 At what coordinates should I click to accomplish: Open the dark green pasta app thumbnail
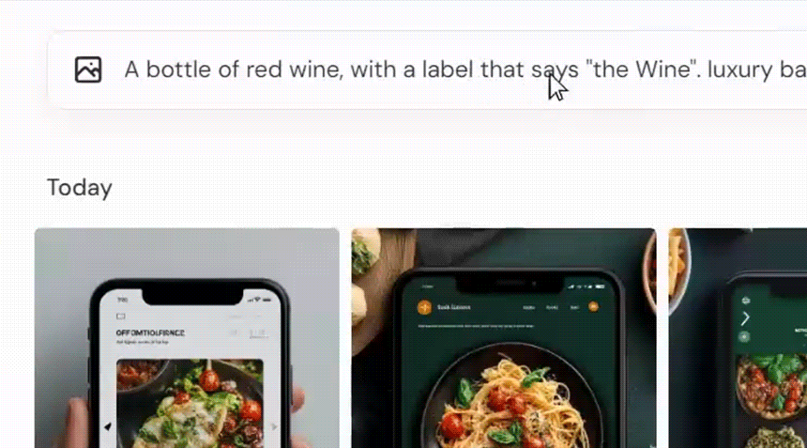point(504,338)
